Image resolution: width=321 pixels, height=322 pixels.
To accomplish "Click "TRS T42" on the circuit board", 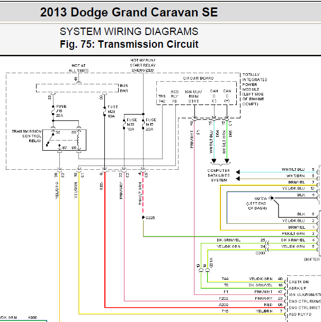I will coord(162,99).
